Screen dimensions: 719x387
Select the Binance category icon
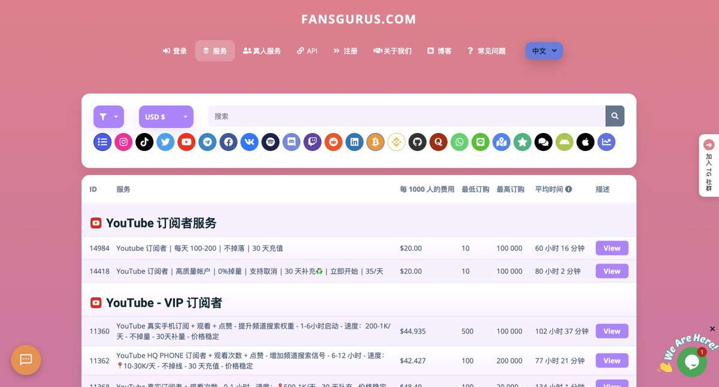pos(396,142)
